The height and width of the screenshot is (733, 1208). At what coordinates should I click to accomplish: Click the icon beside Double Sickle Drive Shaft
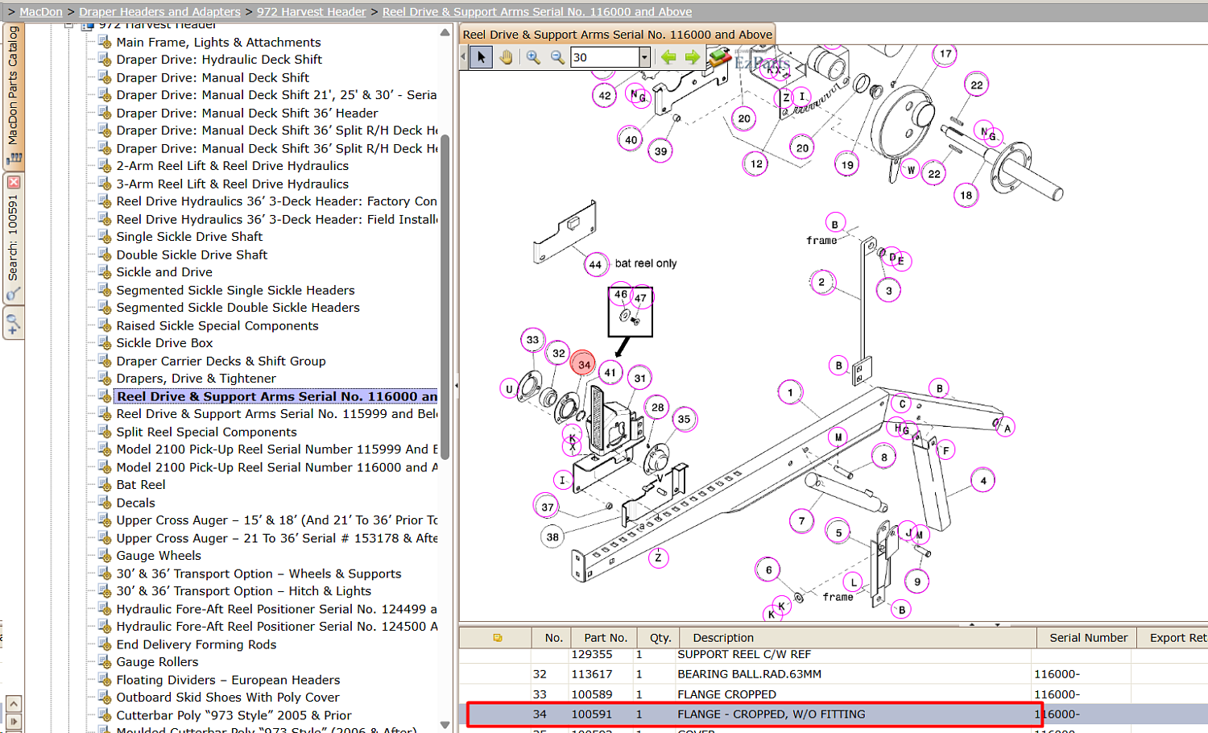pos(105,255)
